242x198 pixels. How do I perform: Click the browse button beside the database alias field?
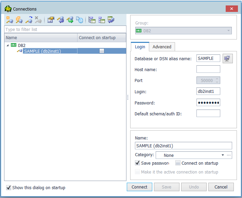pos(227,59)
